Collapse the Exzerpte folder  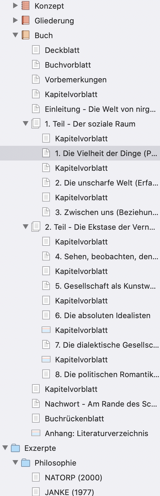5,448
